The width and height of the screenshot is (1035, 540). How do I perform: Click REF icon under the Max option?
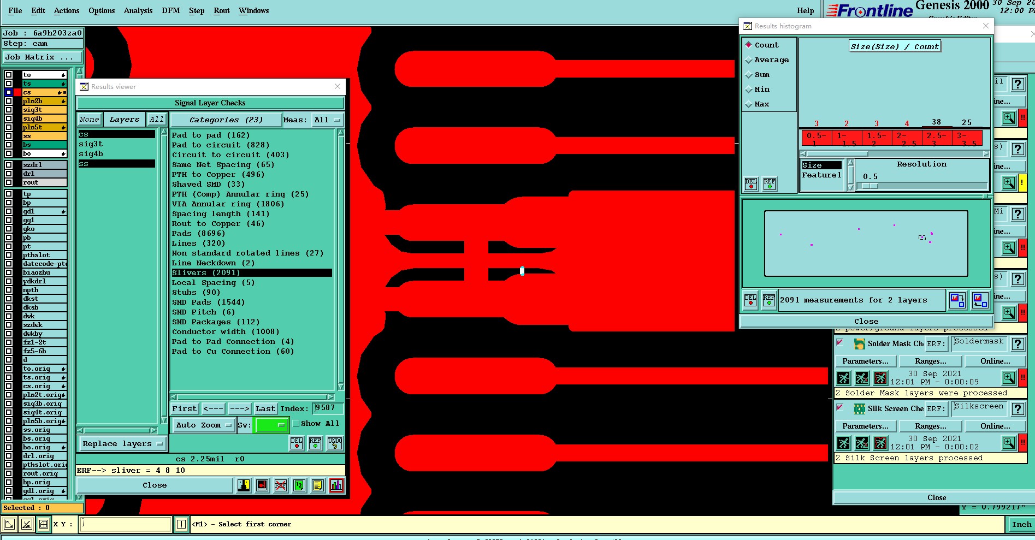click(770, 184)
